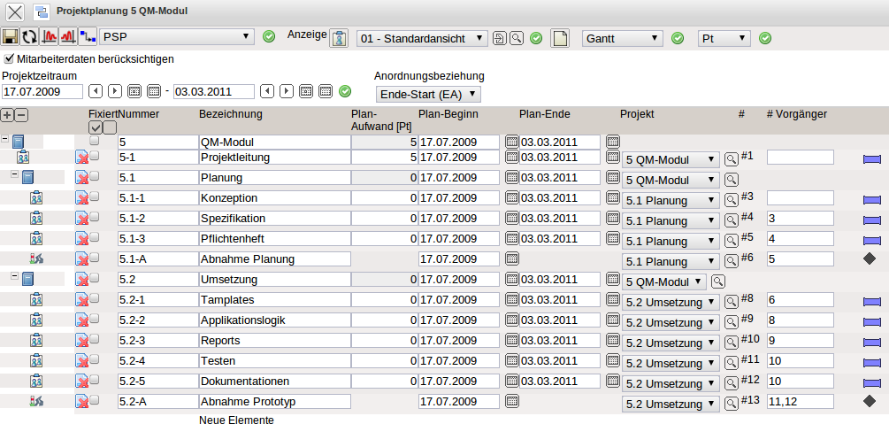The width and height of the screenshot is (889, 424).
Task: Confirm Gantt selection with green checkmark
Action: pos(678,38)
